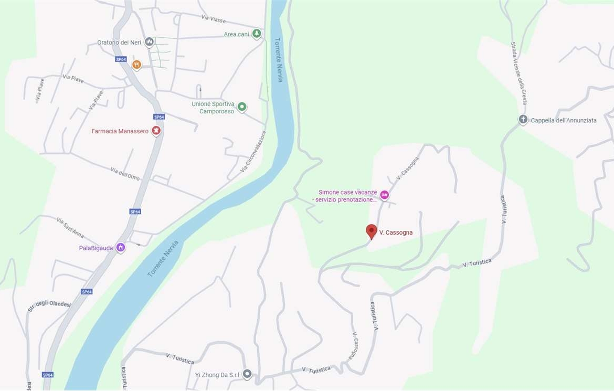Click the Strada Vicinale della Cresta label
This screenshot has width=614, height=391.
[x=518, y=73]
